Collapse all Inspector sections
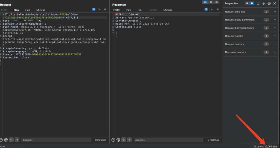 [x=264, y=3]
